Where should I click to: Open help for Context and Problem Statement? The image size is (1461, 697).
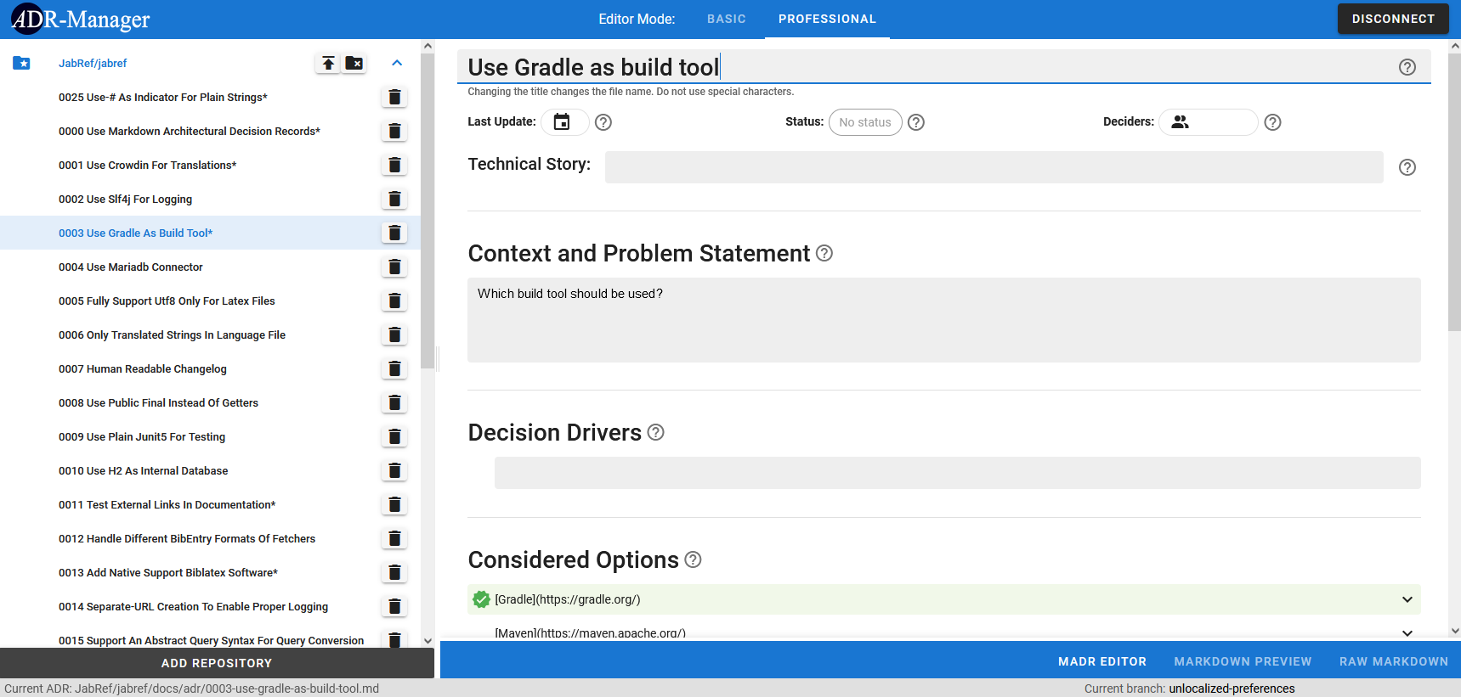[x=824, y=253]
